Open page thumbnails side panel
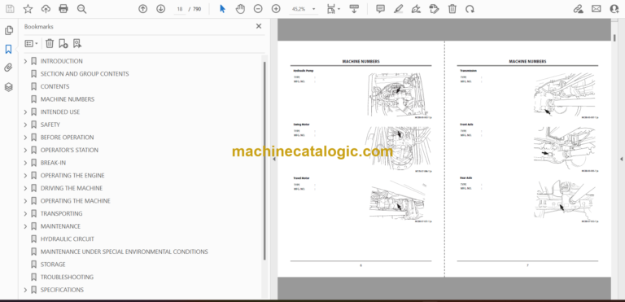This screenshot has height=302, width=625. pos(8,30)
